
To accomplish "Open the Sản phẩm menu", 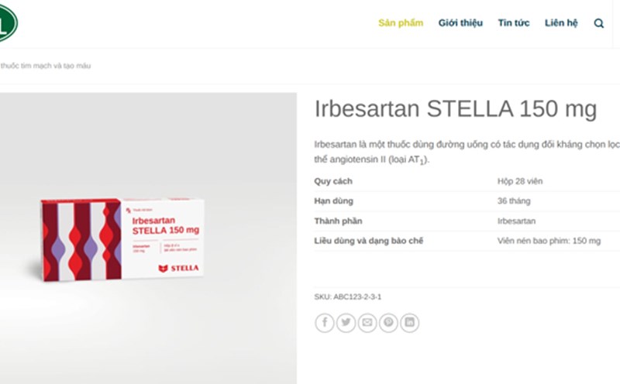I will [401, 23].
